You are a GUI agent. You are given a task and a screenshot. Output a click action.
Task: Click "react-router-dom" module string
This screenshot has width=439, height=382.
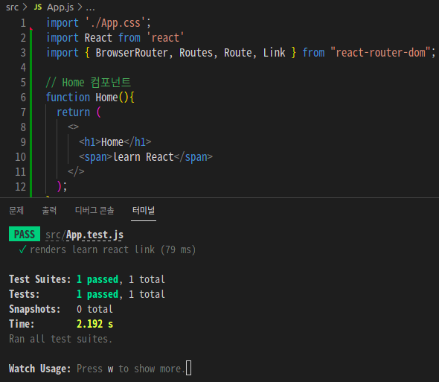(x=380, y=53)
